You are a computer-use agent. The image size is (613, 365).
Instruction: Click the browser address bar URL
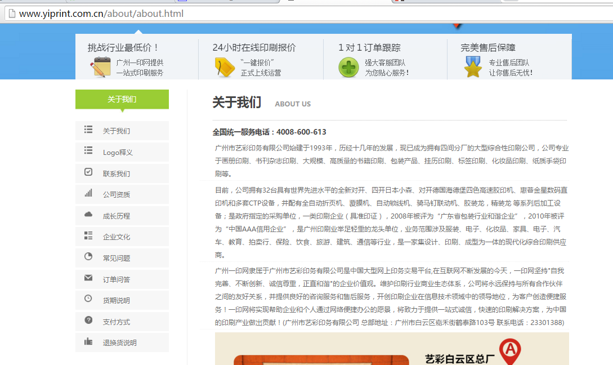coord(101,14)
